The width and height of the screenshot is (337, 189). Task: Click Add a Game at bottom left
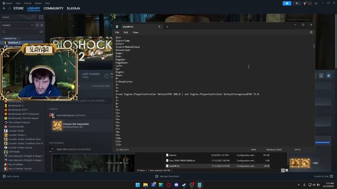click(x=11, y=176)
